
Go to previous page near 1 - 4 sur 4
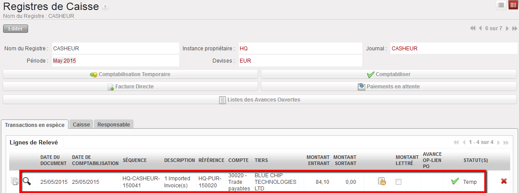pyautogui.click(x=464, y=143)
